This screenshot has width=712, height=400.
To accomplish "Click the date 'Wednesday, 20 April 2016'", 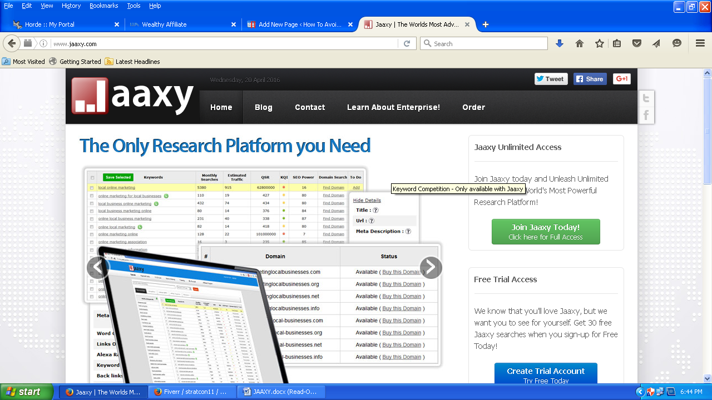I will 245,80.
